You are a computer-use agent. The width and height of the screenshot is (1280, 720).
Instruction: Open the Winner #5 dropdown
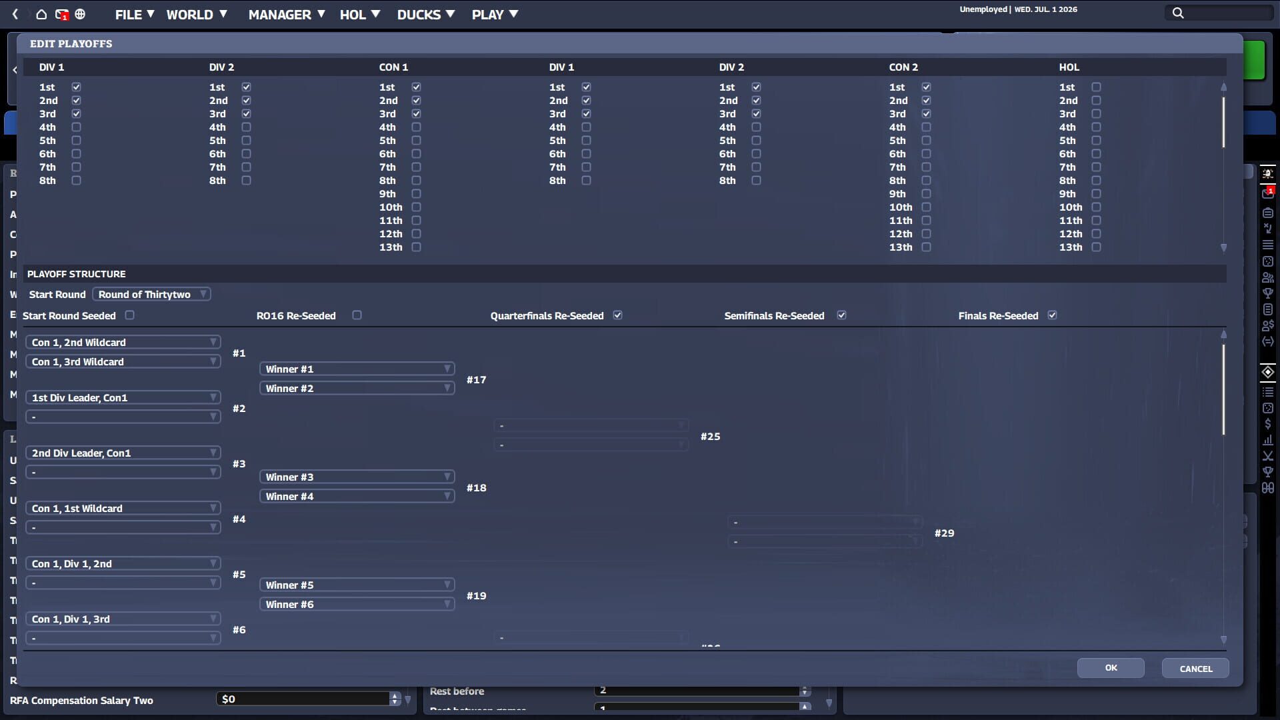[x=357, y=585]
